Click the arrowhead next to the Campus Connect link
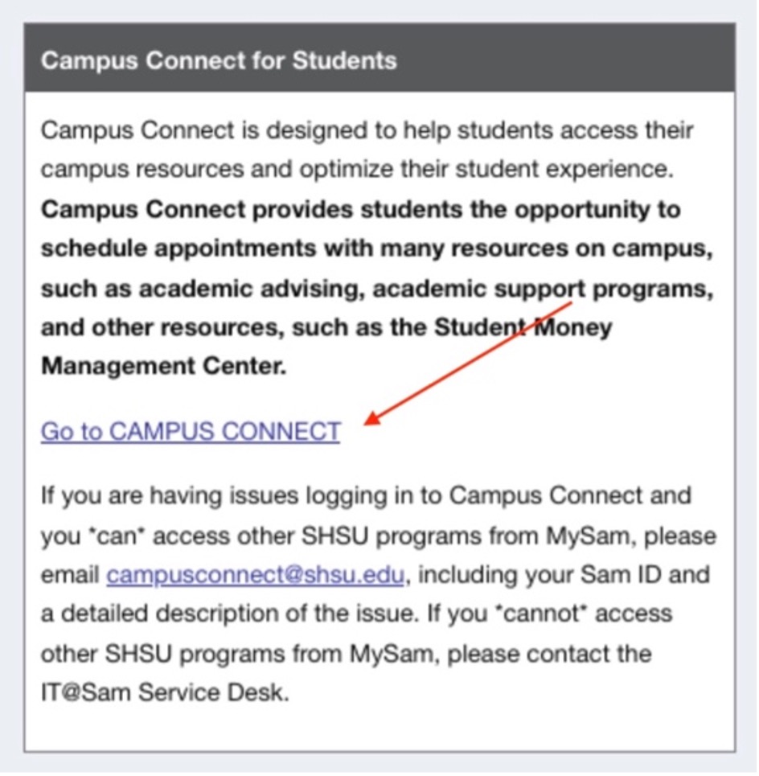759x776 pixels. [375, 421]
